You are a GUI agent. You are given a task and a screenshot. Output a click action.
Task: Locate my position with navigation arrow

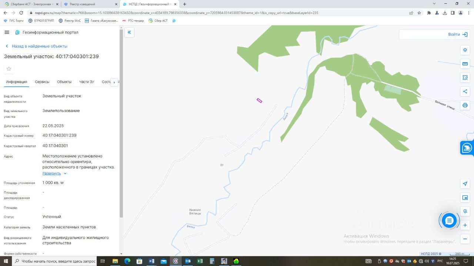[x=465, y=184]
